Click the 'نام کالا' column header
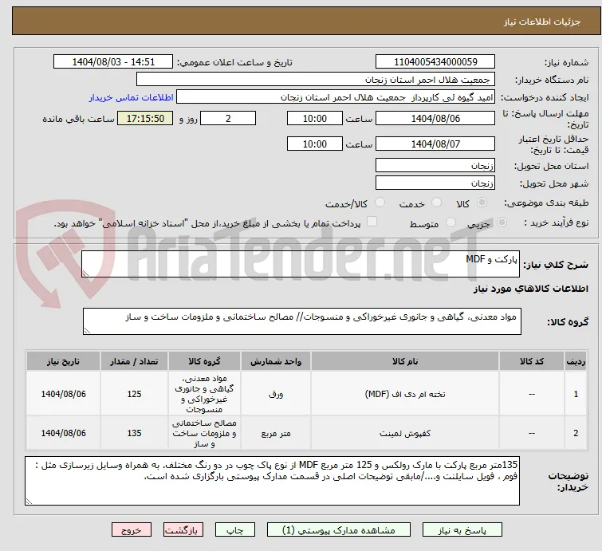 [405, 361]
